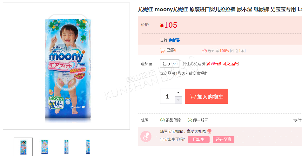This screenshot has width=302, height=156.
Task: Click the green checkmark icon beside 假一赔三
Action: 190,120
